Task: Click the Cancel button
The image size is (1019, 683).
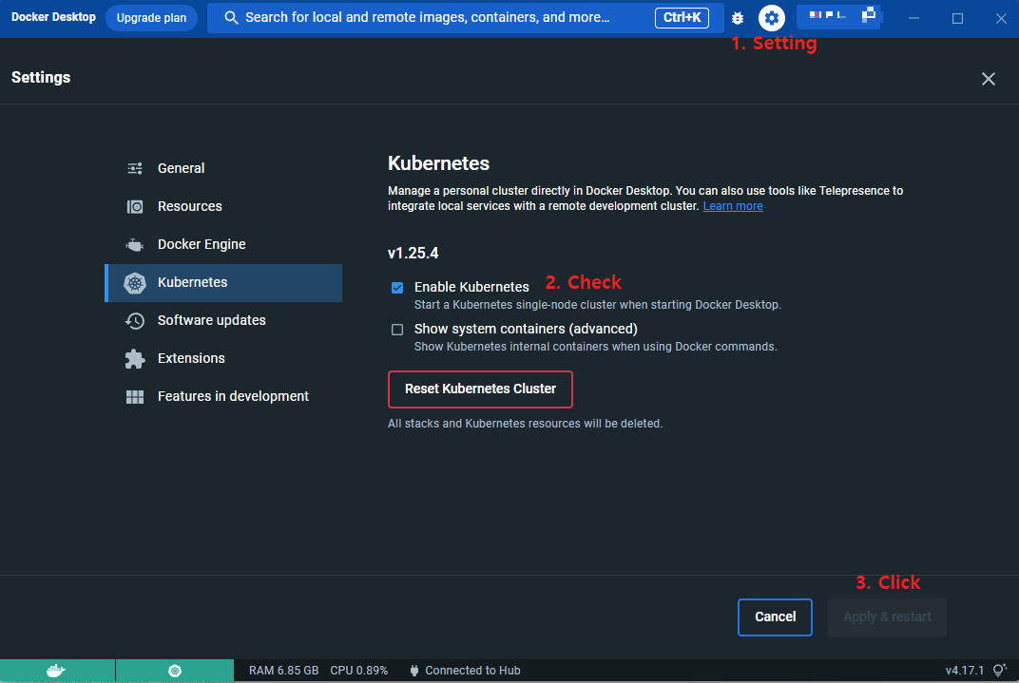Action: point(775,617)
